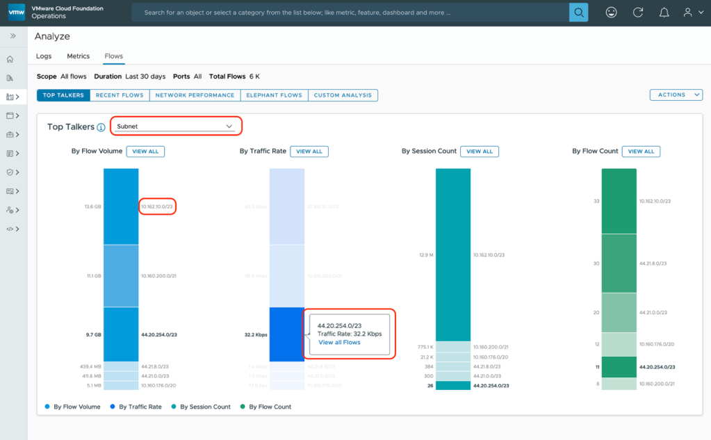Click the briefcase icon in sidebar
Viewport: 711px width, 440px height.
pyautogui.click(x=10, y=134)
